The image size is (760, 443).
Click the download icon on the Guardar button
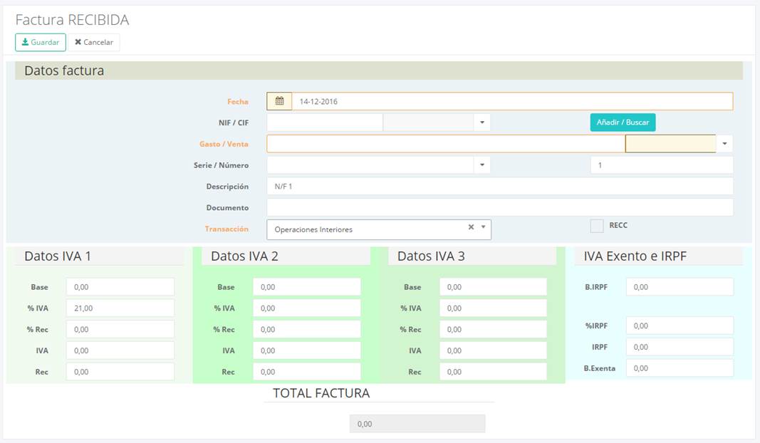26,42
